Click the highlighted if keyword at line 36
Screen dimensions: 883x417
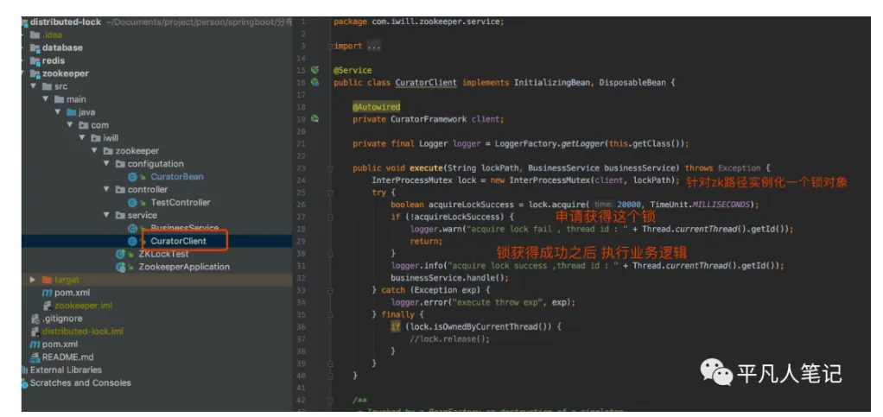396,327
